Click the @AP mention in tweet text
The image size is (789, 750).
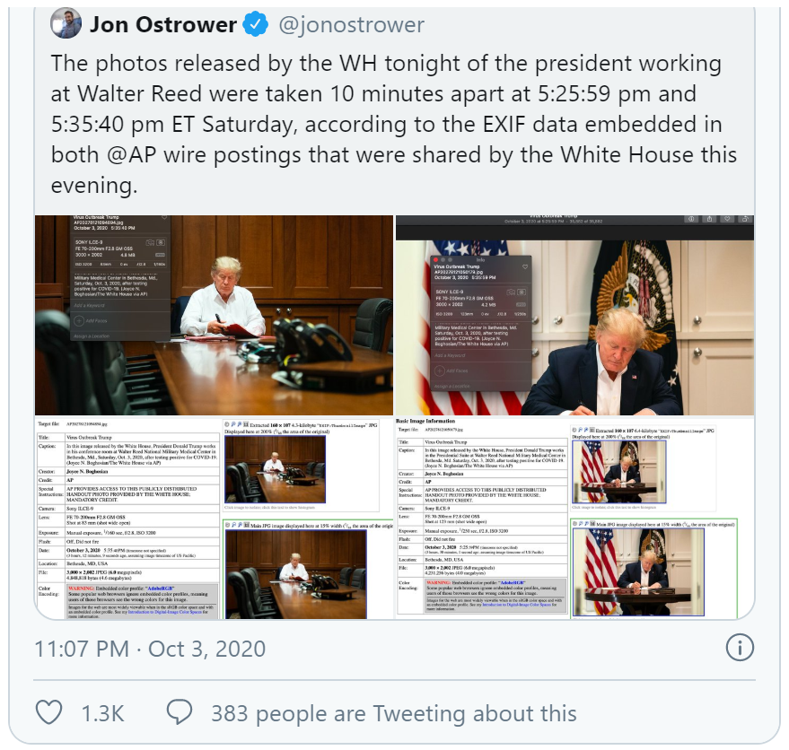click(x=131, y=154)
